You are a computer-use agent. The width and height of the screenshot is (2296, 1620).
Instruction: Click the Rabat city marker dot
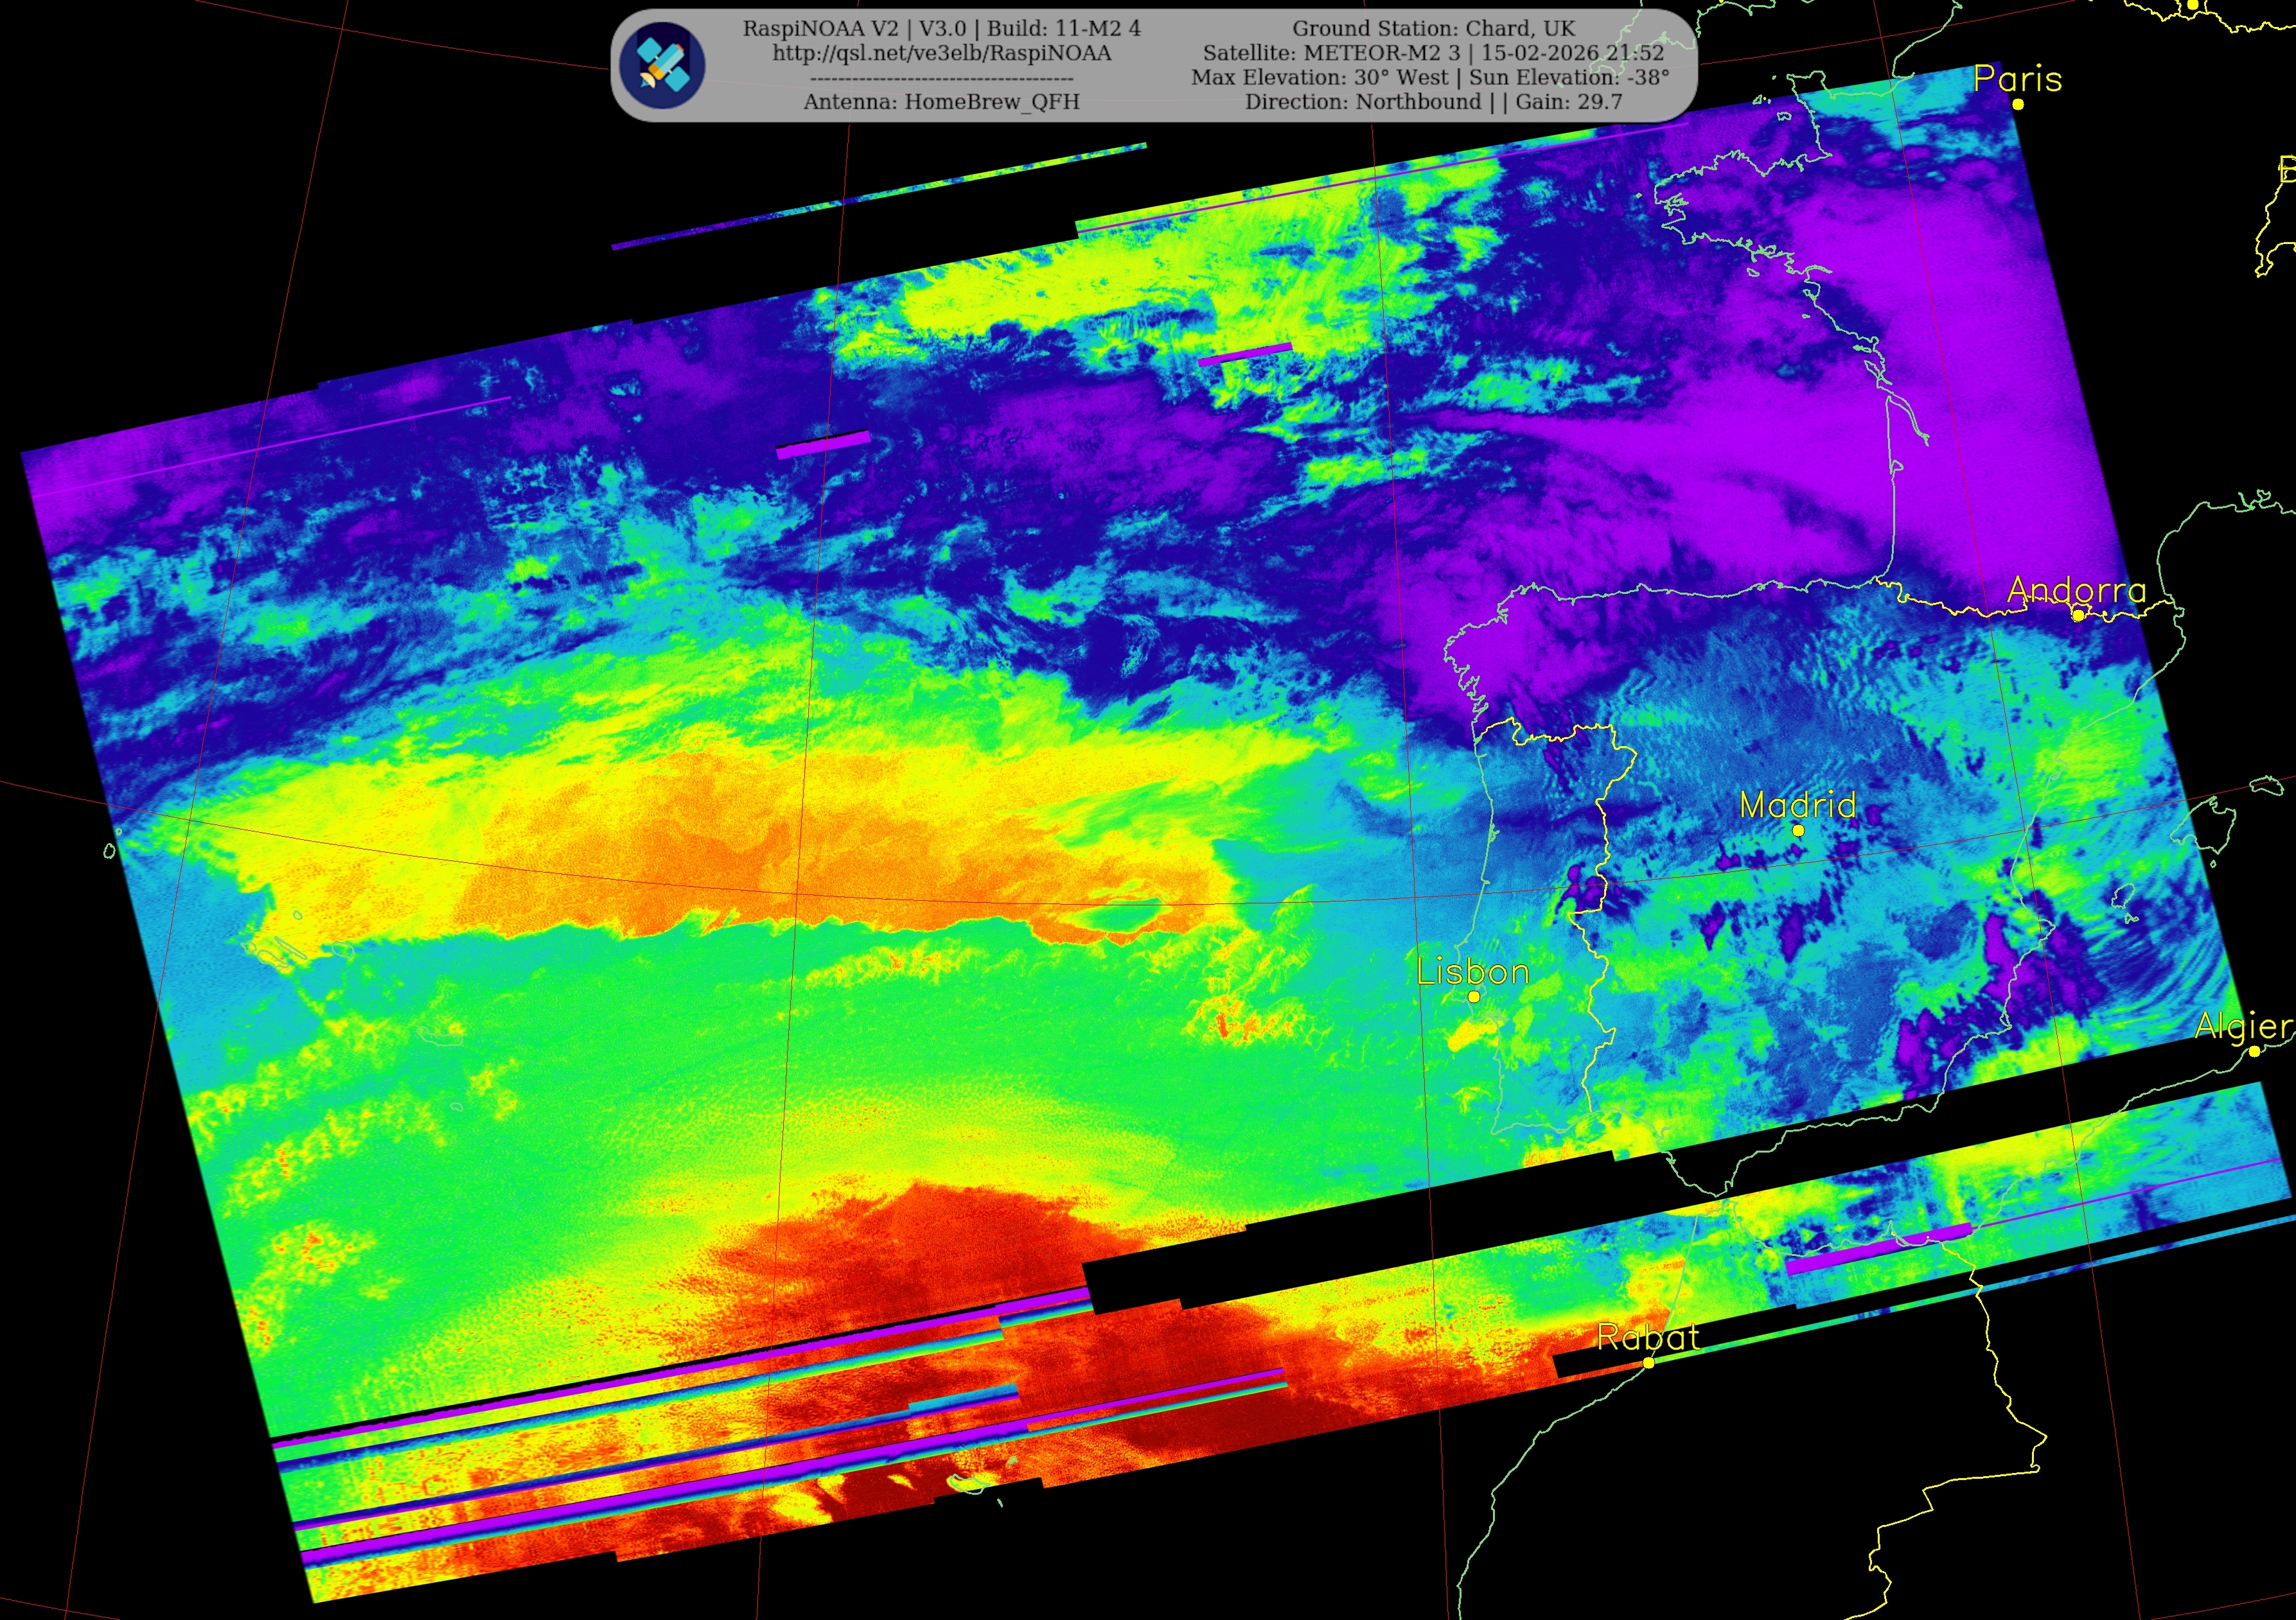click(1648, 1362)
